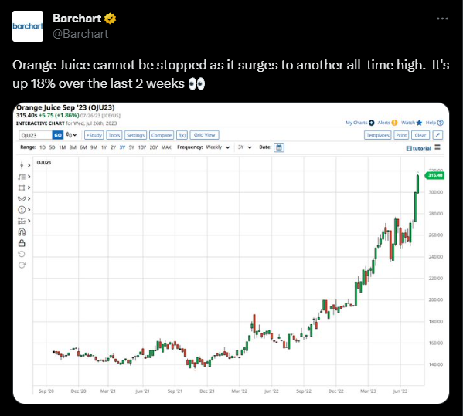Select the arc curve drawing tool
The image size is (463, 416).
22,198
